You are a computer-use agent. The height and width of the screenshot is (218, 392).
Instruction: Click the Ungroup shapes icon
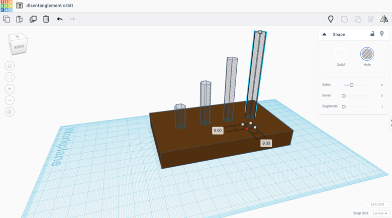pos(358,19)
